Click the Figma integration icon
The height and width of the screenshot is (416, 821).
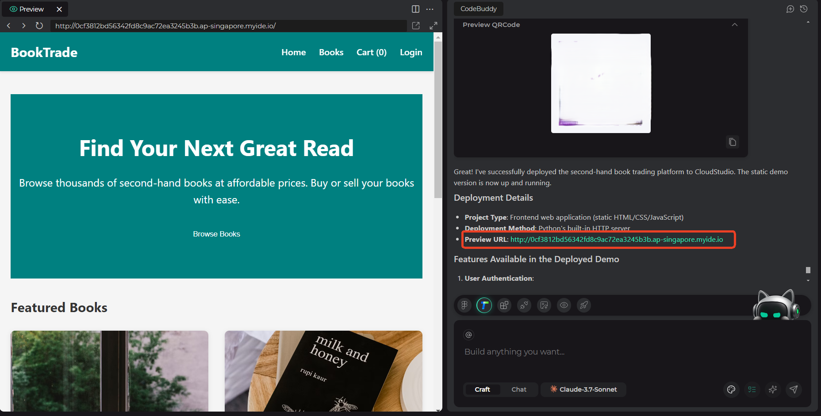[x=464, y=305]
